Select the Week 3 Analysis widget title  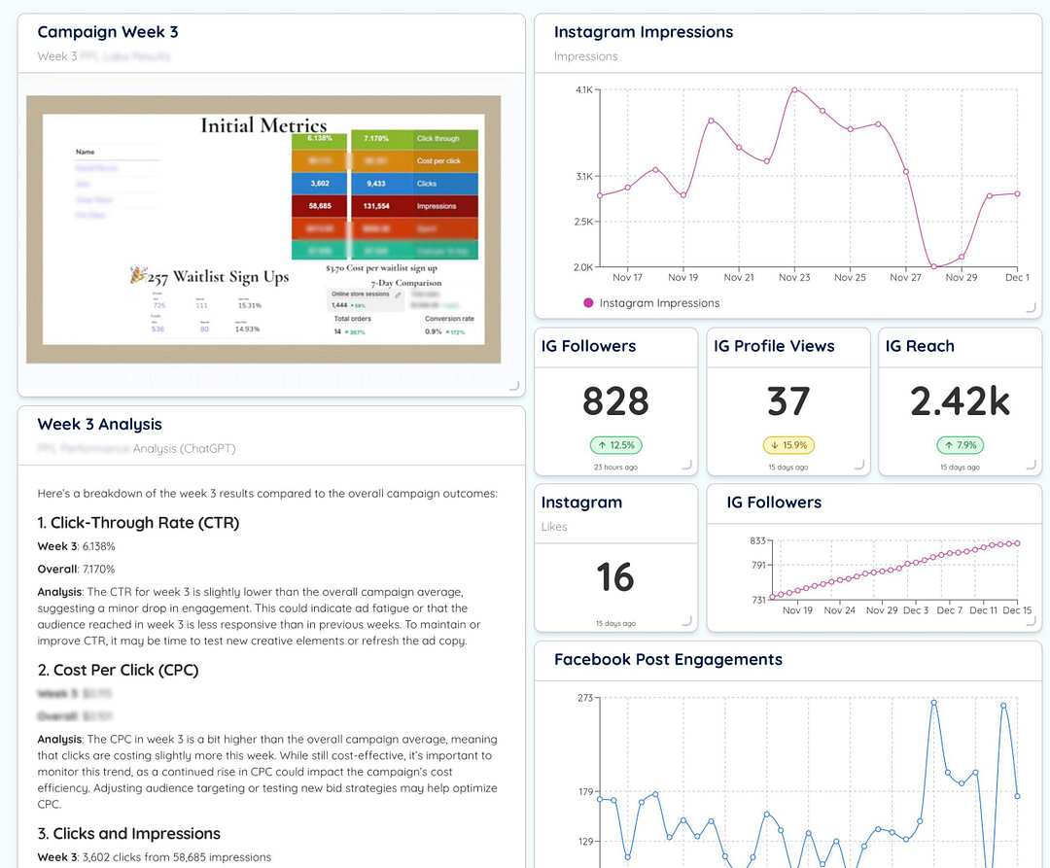pos(99,425)
